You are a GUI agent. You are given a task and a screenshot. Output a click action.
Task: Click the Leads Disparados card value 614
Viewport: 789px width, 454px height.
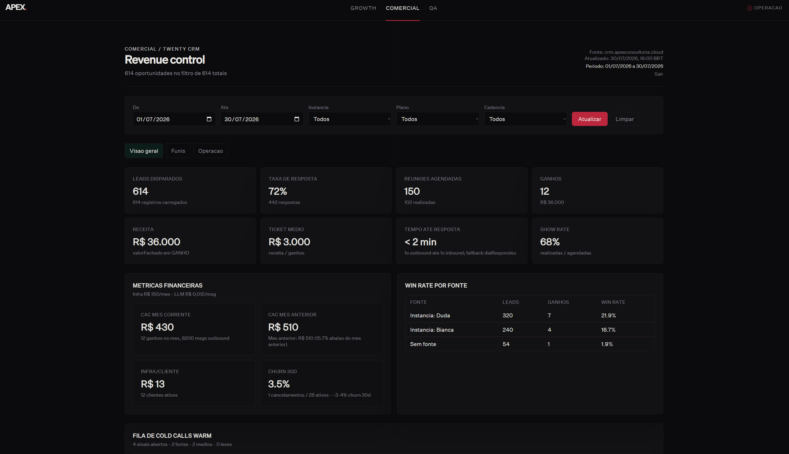(140, 191)
